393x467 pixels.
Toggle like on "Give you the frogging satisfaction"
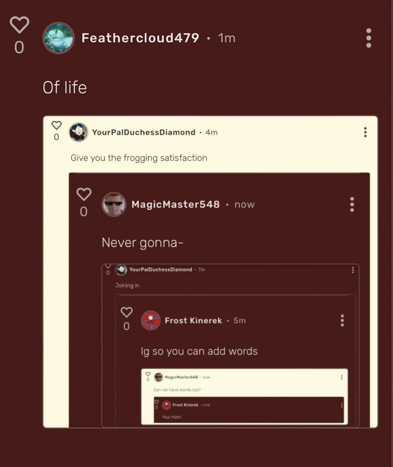click(x=56, y=125)
